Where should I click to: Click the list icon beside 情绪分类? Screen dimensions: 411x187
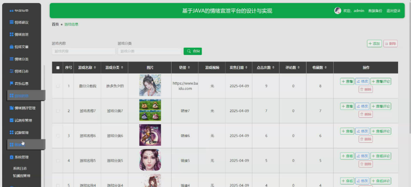click(11, 59)
